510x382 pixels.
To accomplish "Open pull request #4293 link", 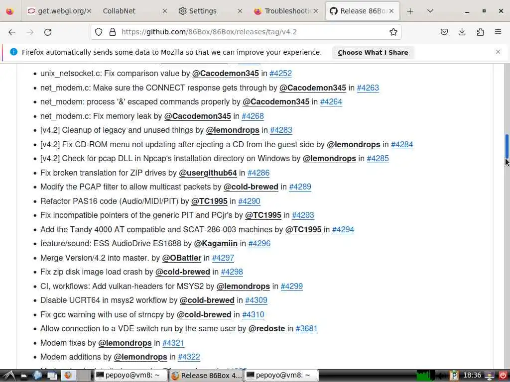I will click(x=303, y=215).
